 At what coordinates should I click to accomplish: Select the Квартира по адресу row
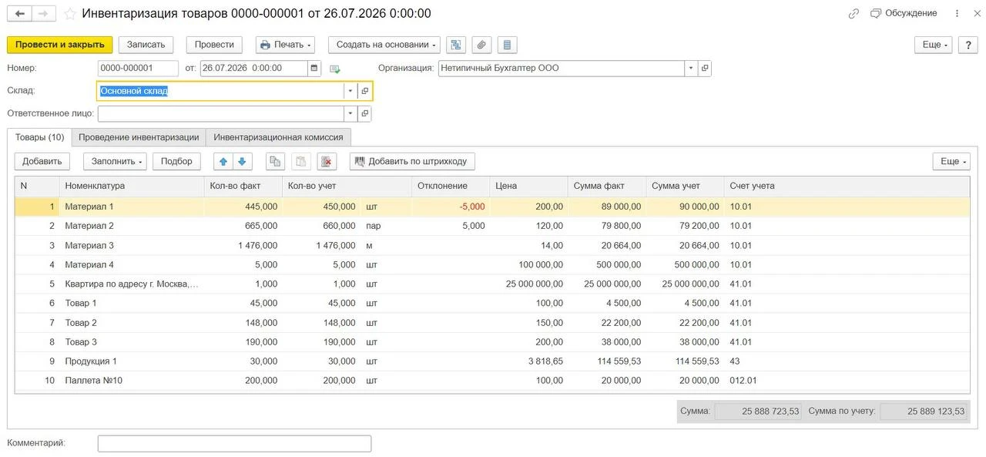pos(492,284)
